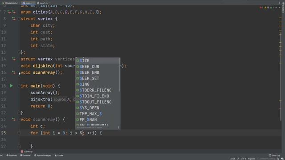This screenshot has width=285, height=160.
Task: Collapse the main function on line 18
Action: 19,86
